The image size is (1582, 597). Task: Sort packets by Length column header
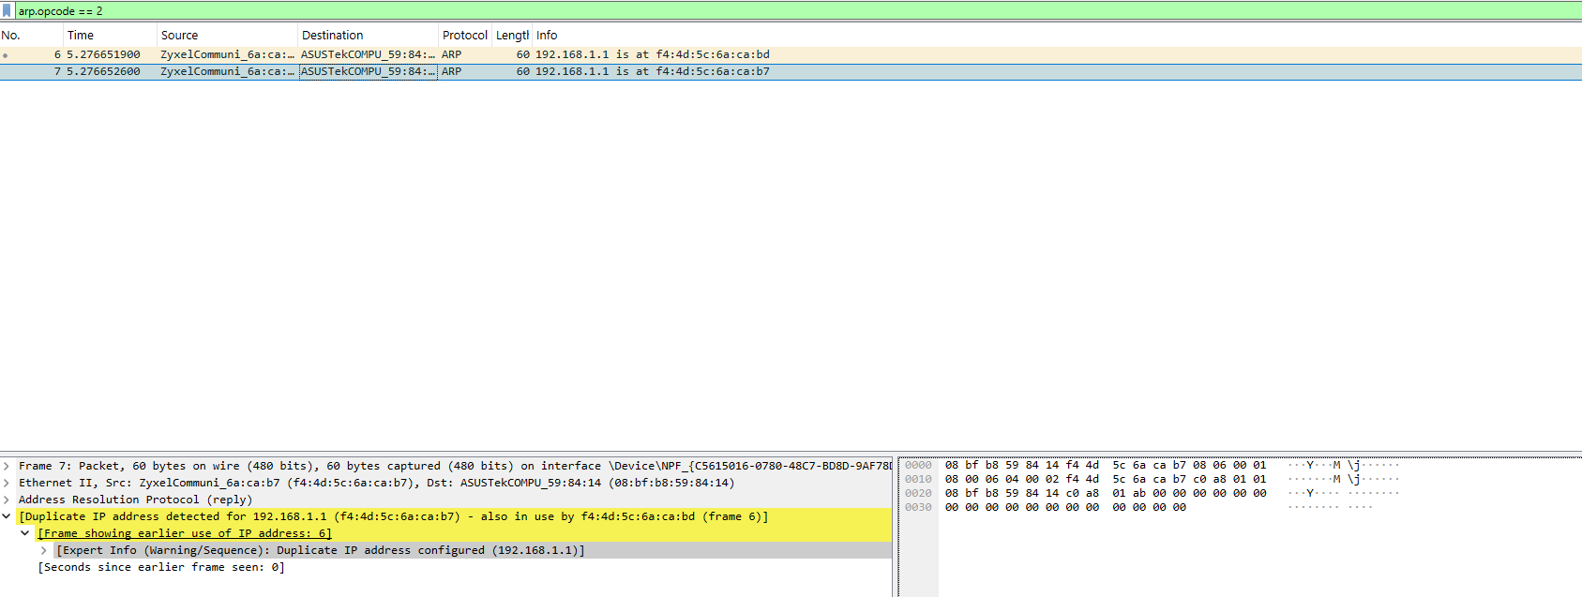[x=512, y=36]
